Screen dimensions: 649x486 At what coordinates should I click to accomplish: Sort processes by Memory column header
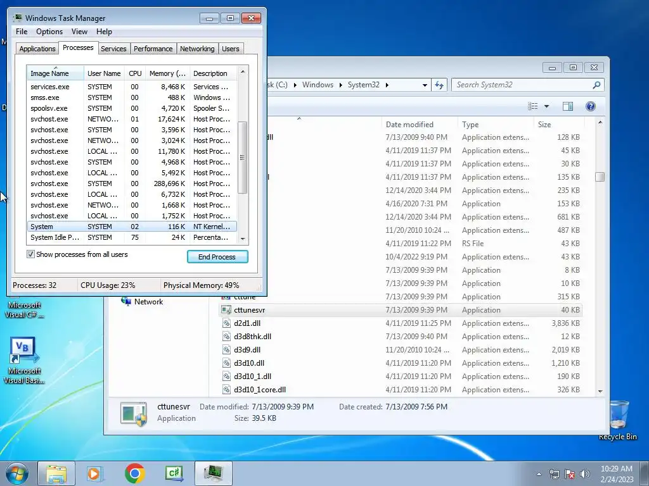tap(167, 73)
